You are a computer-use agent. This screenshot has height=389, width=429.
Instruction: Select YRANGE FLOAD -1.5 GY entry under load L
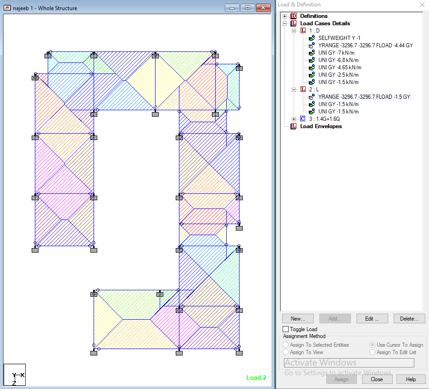pyautogui.click(x=364, y=97)
